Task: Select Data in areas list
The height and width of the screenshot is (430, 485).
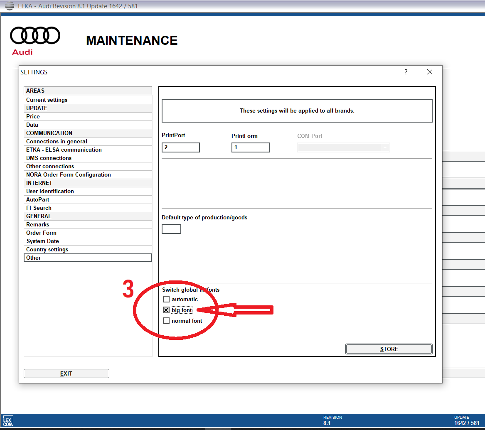Action: (x=88, y=125)
